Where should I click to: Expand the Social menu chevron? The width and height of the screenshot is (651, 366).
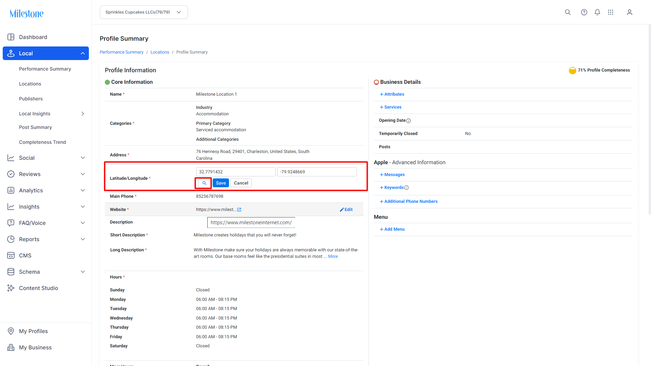click(x=83, y=158)
